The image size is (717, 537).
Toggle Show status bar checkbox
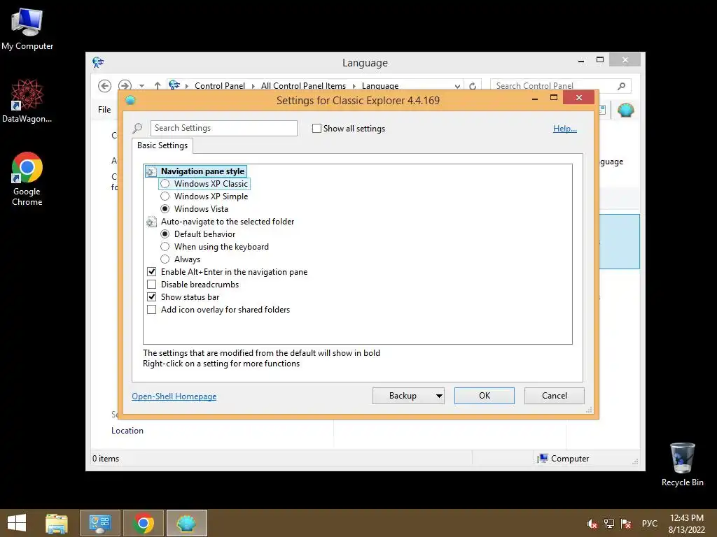click(x=152, y=296)
